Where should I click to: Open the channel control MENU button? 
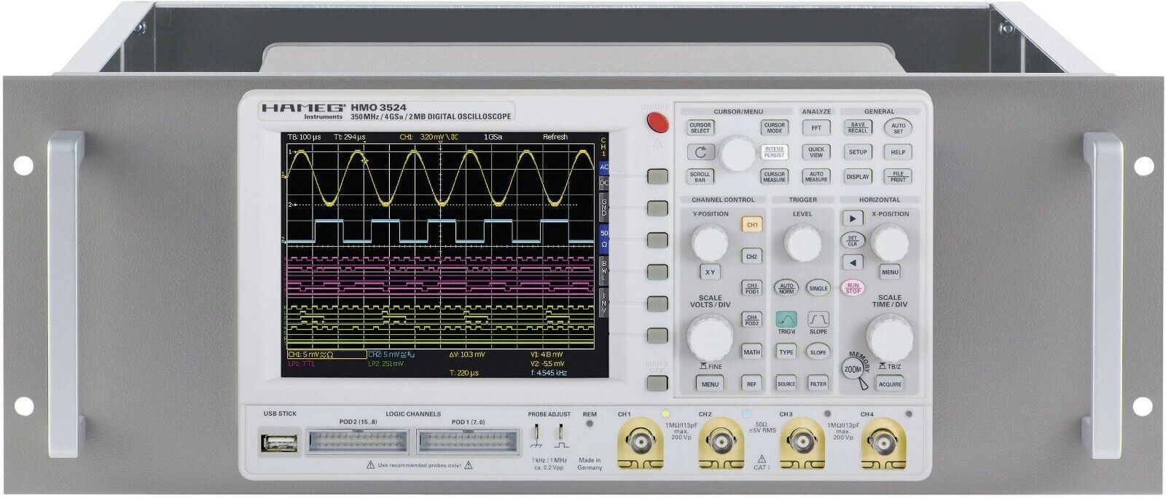click(710, 384)
